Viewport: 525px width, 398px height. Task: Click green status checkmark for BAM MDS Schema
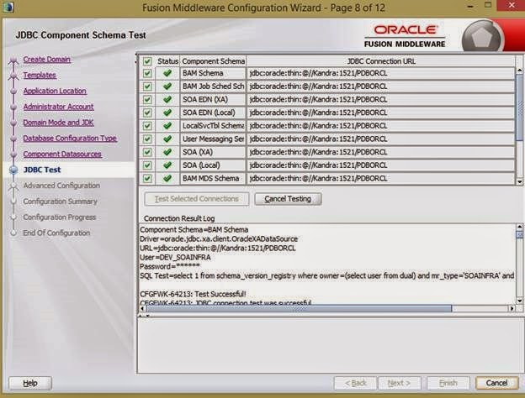coord(167,178)
